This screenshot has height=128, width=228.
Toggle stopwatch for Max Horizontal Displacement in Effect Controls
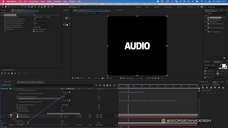pos(5,21)
